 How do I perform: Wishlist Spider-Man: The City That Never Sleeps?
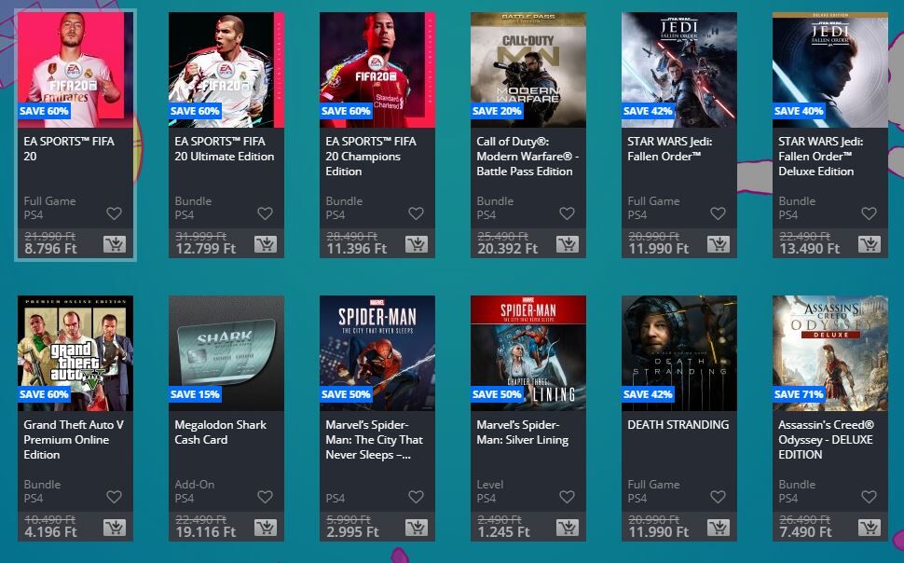pyautogui.click(x=417, y=497)
